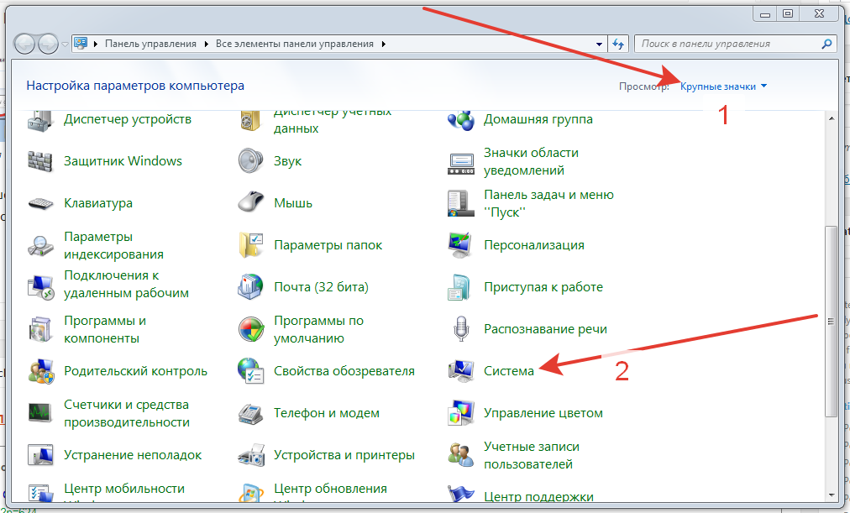Click the Управление цветом icon
850x513 pixels.
461,413
